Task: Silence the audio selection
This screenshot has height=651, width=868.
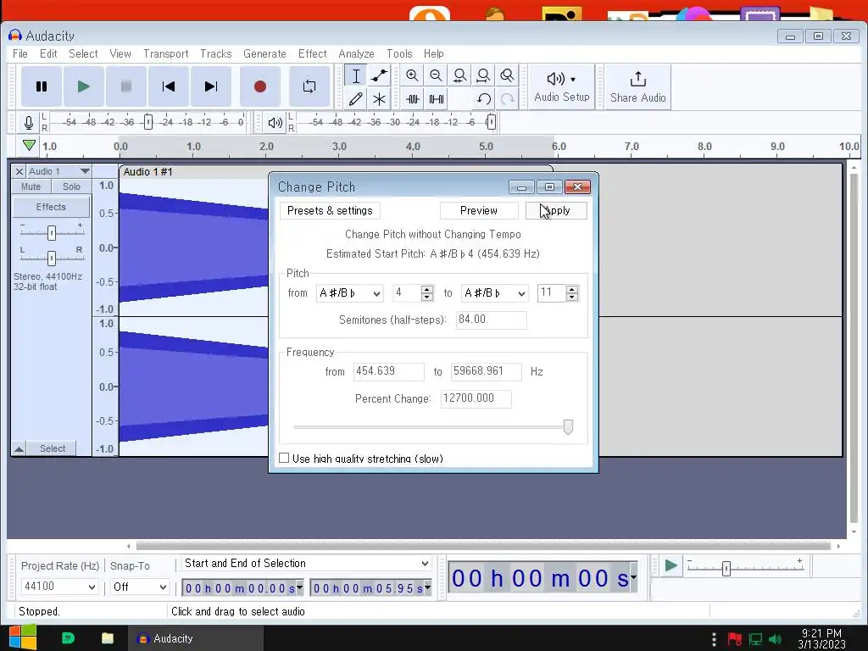Action: coord(437,99)
